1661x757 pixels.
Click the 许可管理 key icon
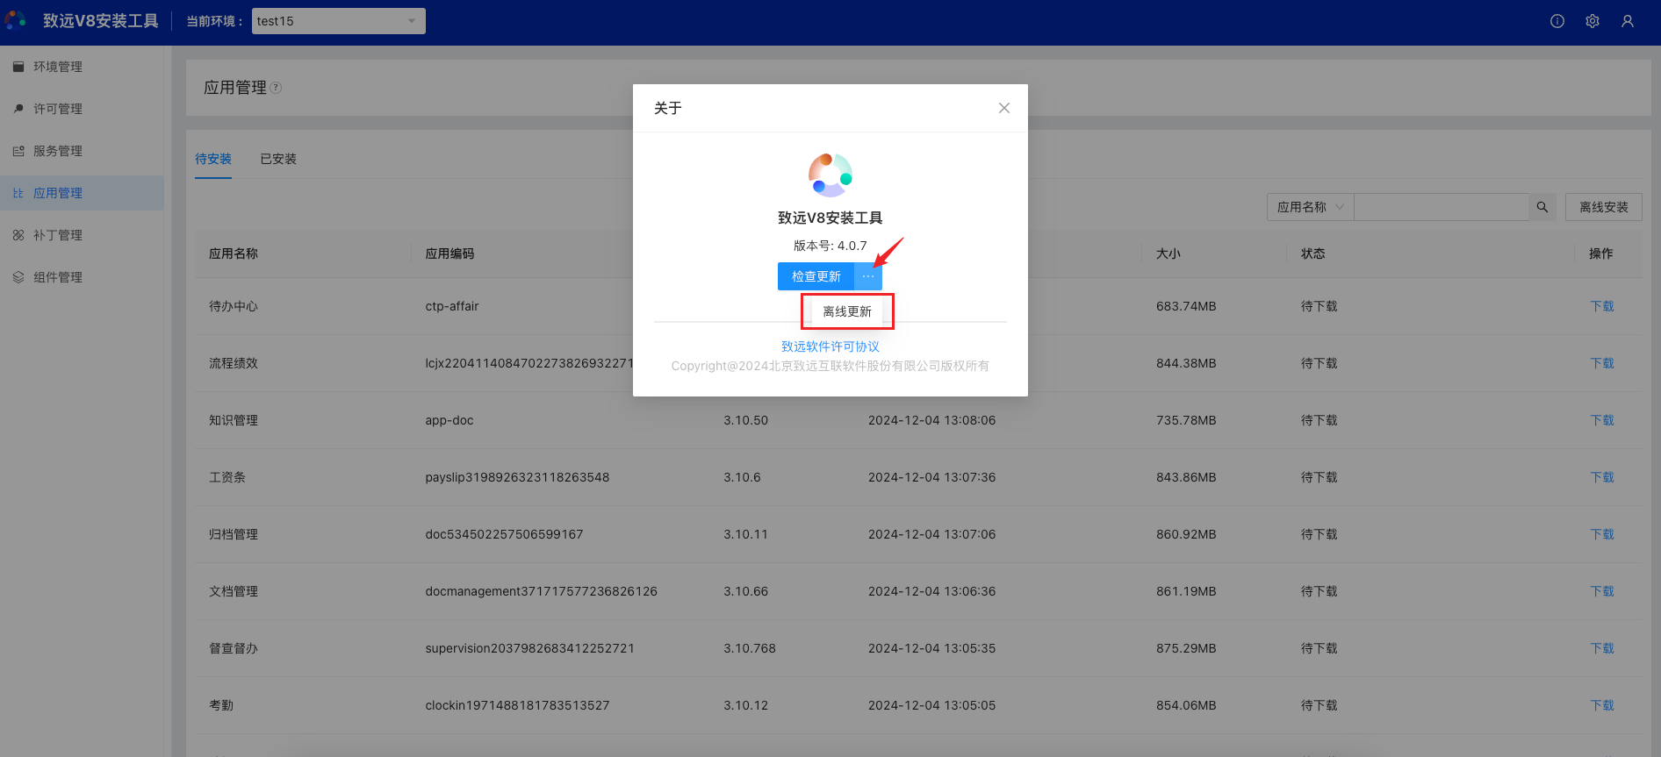tap(18, 109)
